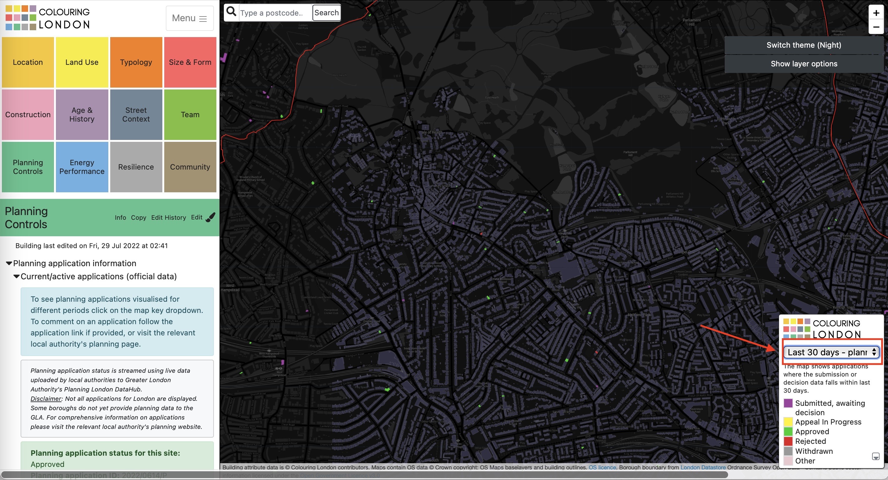Click Show layer options

[804, 64]
